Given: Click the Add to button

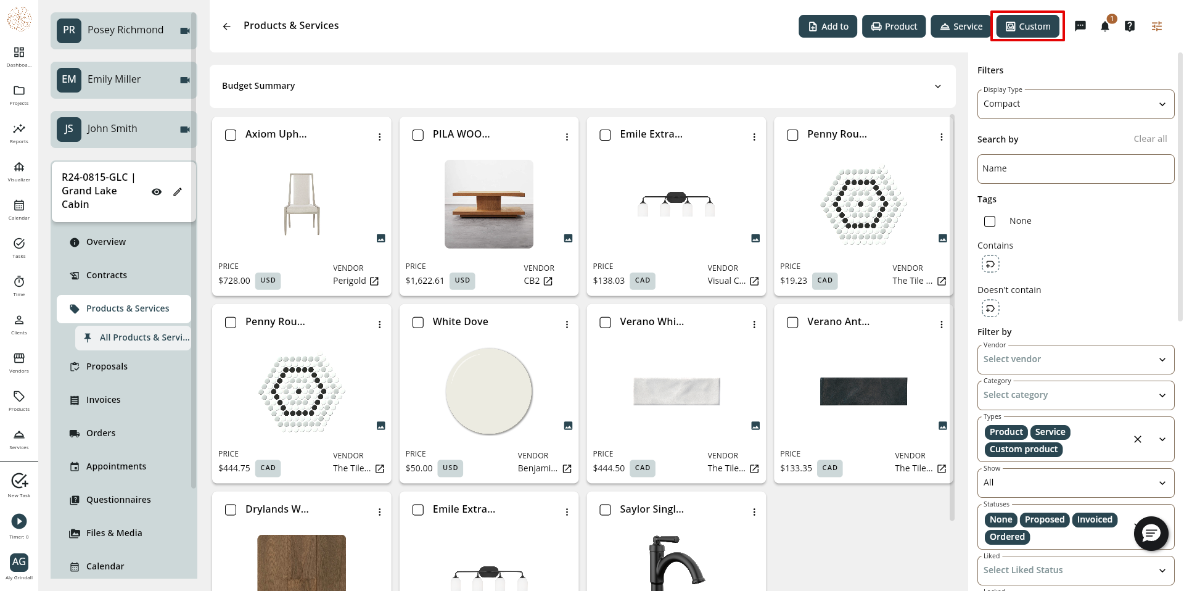Looking at the screenshot, I should [828, 27].
